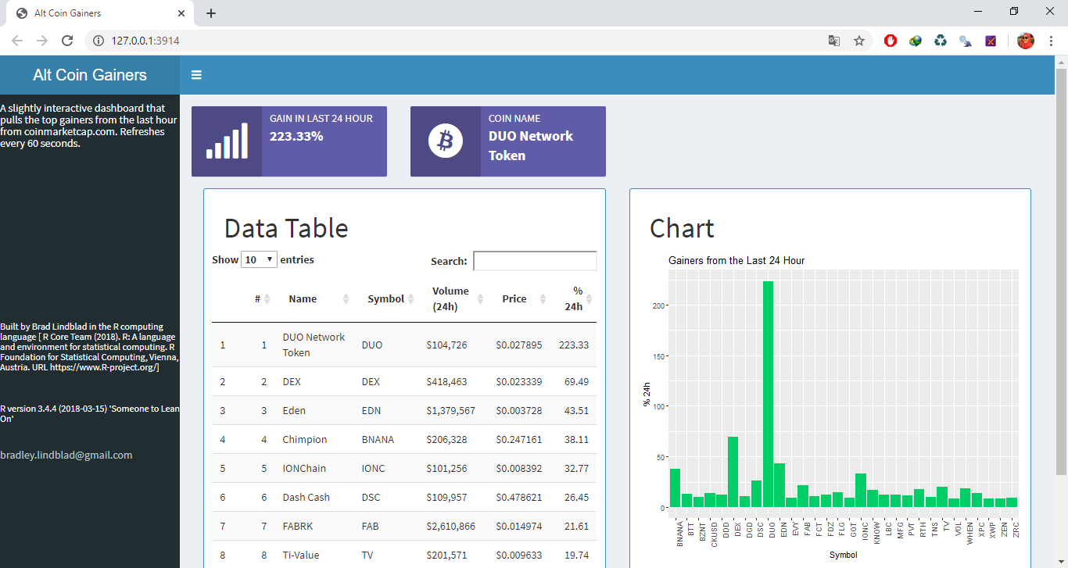
Task: Bookmark the page via the star icon
Action: pos(859,41)
